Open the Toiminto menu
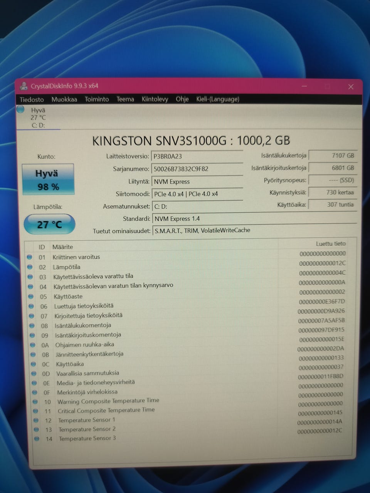Screen dimensions: 370x493 pyautogui.click(x=97, y=99)
